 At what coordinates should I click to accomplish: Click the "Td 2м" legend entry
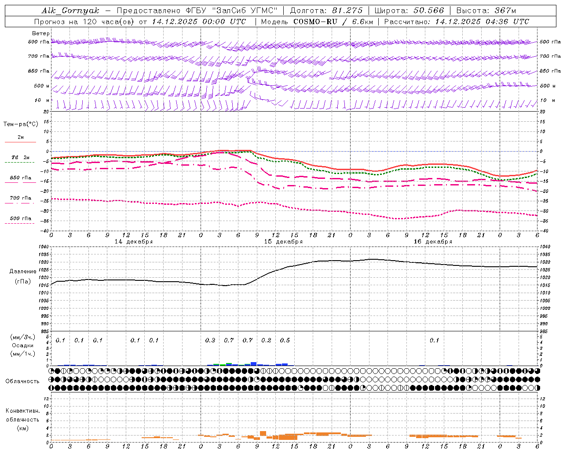(20, 157)
